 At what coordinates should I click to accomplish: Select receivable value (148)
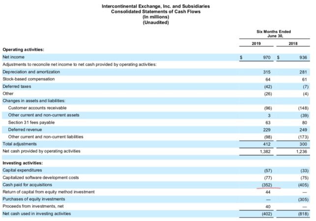pyautogui.click(x=303, y=108)
